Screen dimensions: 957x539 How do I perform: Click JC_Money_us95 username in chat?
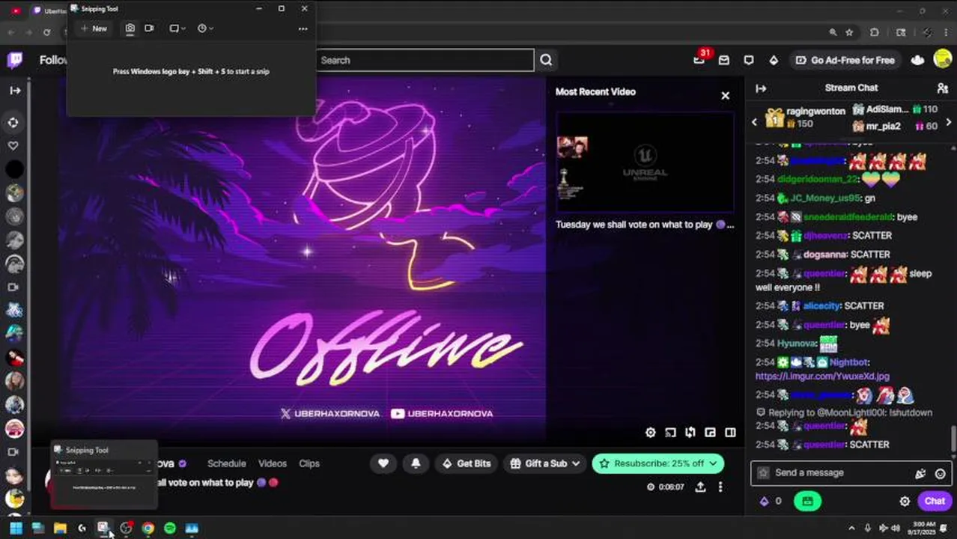[825, 198]
